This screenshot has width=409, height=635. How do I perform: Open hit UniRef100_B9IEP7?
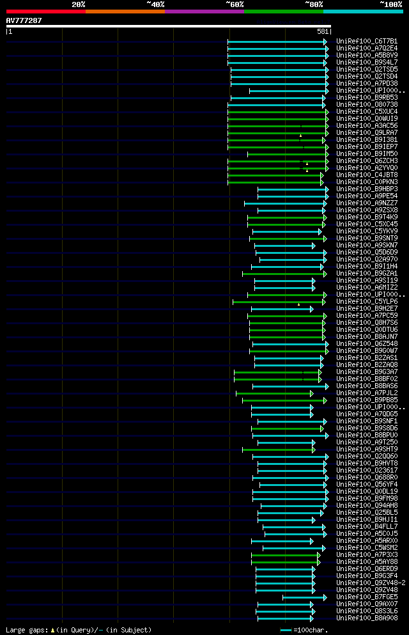(367, 147)
